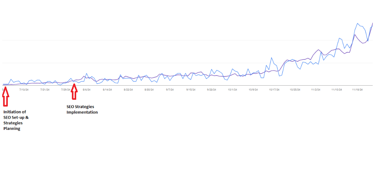
Task: Click the 9/15/24 date label
Action: (x=191, y=90)
